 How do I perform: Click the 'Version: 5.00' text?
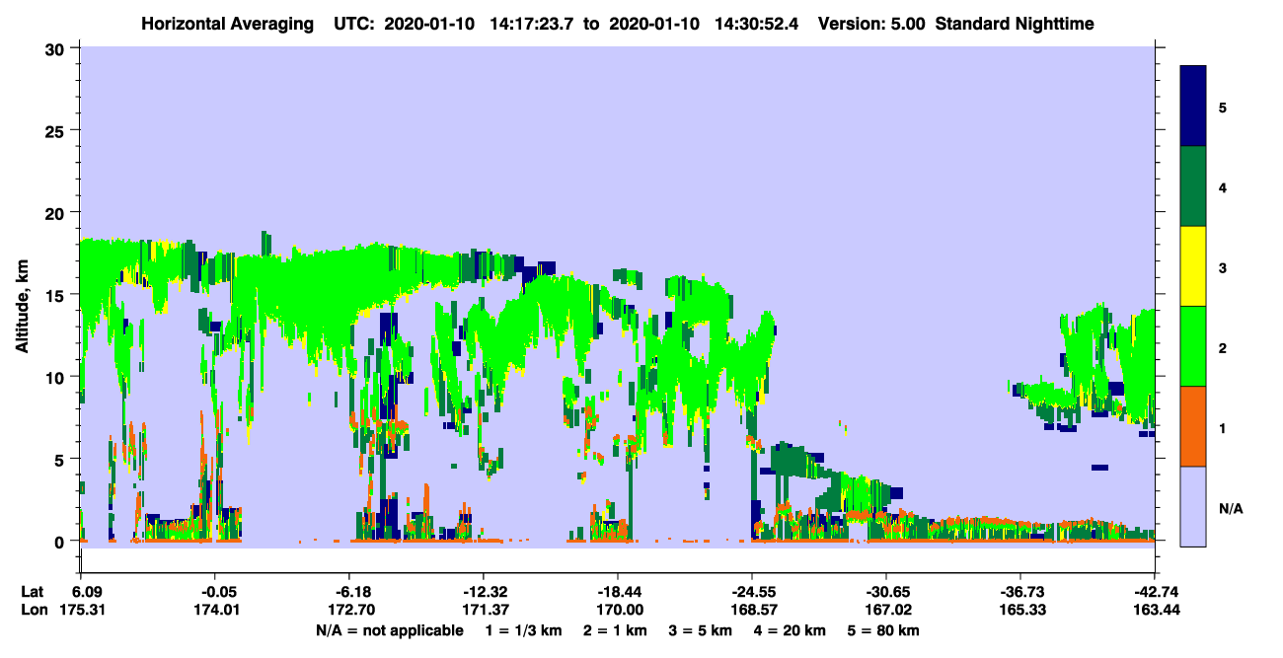871,24
